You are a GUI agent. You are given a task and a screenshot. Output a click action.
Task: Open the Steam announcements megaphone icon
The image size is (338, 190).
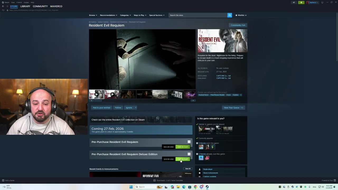click(x=294, y=2)
